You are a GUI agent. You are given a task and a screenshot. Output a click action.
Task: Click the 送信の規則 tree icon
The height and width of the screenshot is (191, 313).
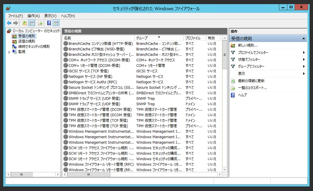tap(14, 41)
